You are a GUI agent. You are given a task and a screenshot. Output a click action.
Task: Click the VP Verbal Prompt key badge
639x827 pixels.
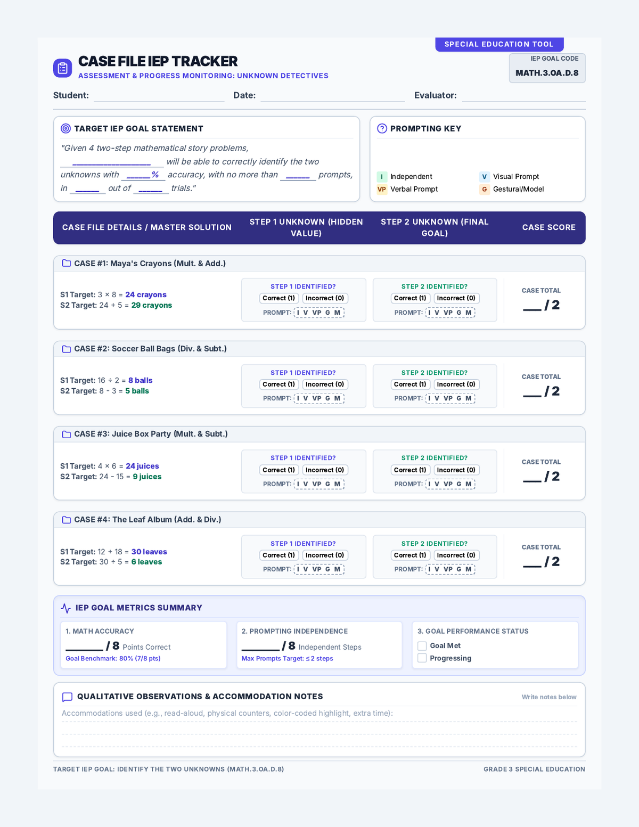[382, 190]
